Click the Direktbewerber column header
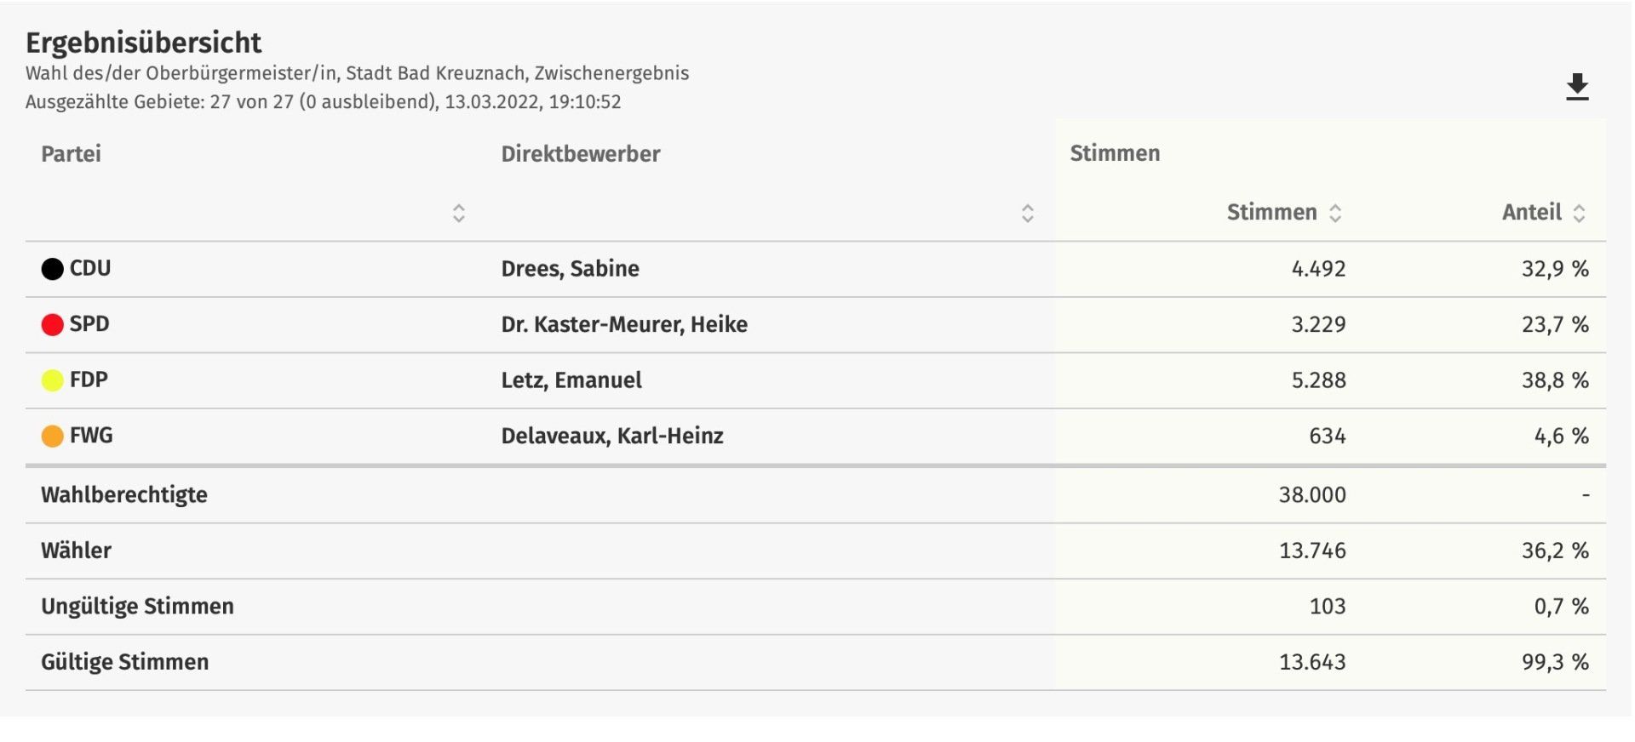Image resolution: width=1635 pixels, height=742 pixels. (581, 154)
